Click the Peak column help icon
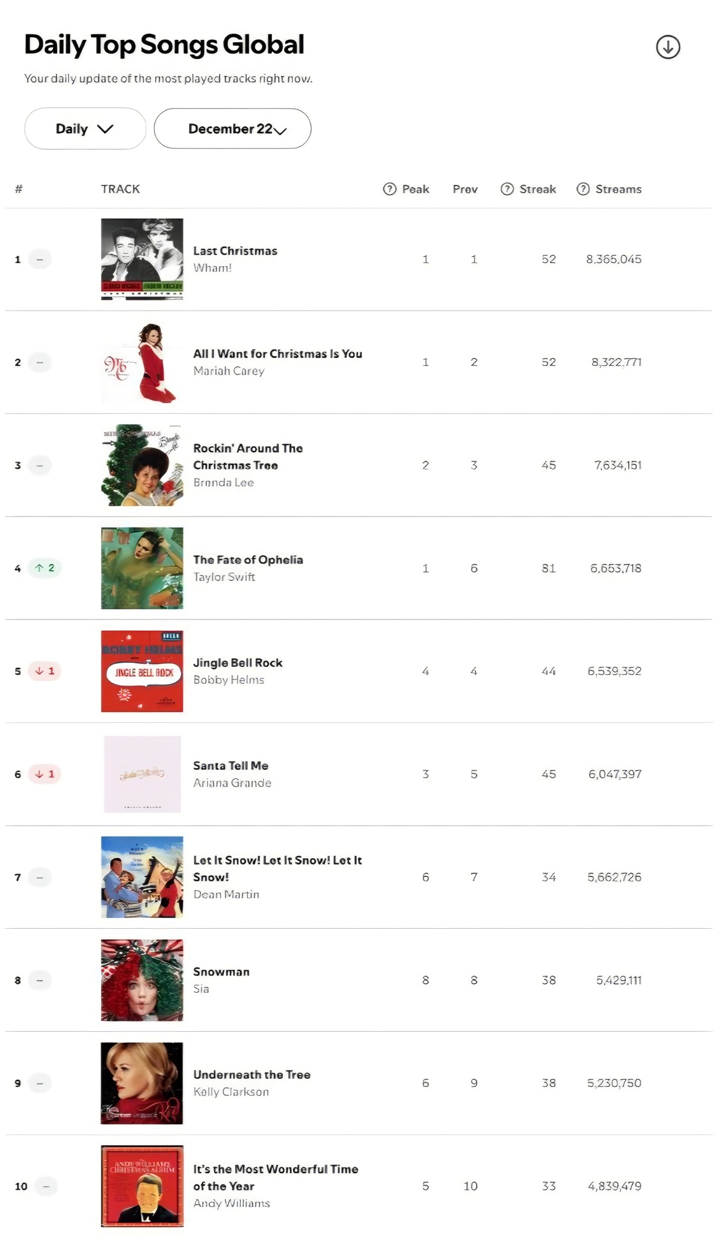This screenshot has height=1237, width=722. tap(390, 189)
